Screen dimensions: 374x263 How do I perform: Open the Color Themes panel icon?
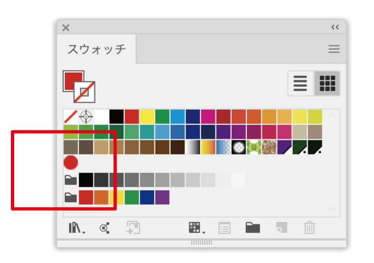click(104, 228)
